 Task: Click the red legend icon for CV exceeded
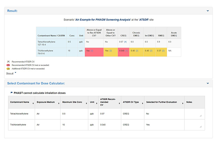click(8, 65)
